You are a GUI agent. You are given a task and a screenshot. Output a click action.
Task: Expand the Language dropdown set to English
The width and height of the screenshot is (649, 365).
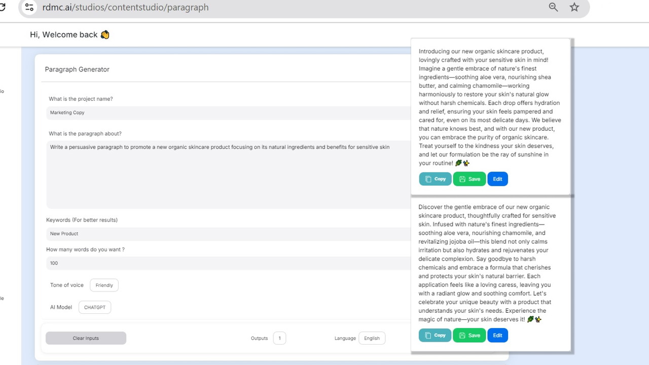coord(372,338)
